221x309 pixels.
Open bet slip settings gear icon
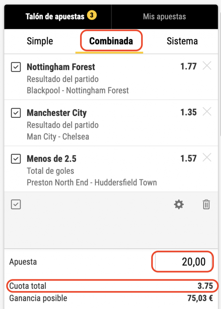179,205
